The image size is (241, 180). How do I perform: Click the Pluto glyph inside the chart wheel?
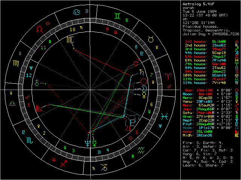click(x=133, y=122)
